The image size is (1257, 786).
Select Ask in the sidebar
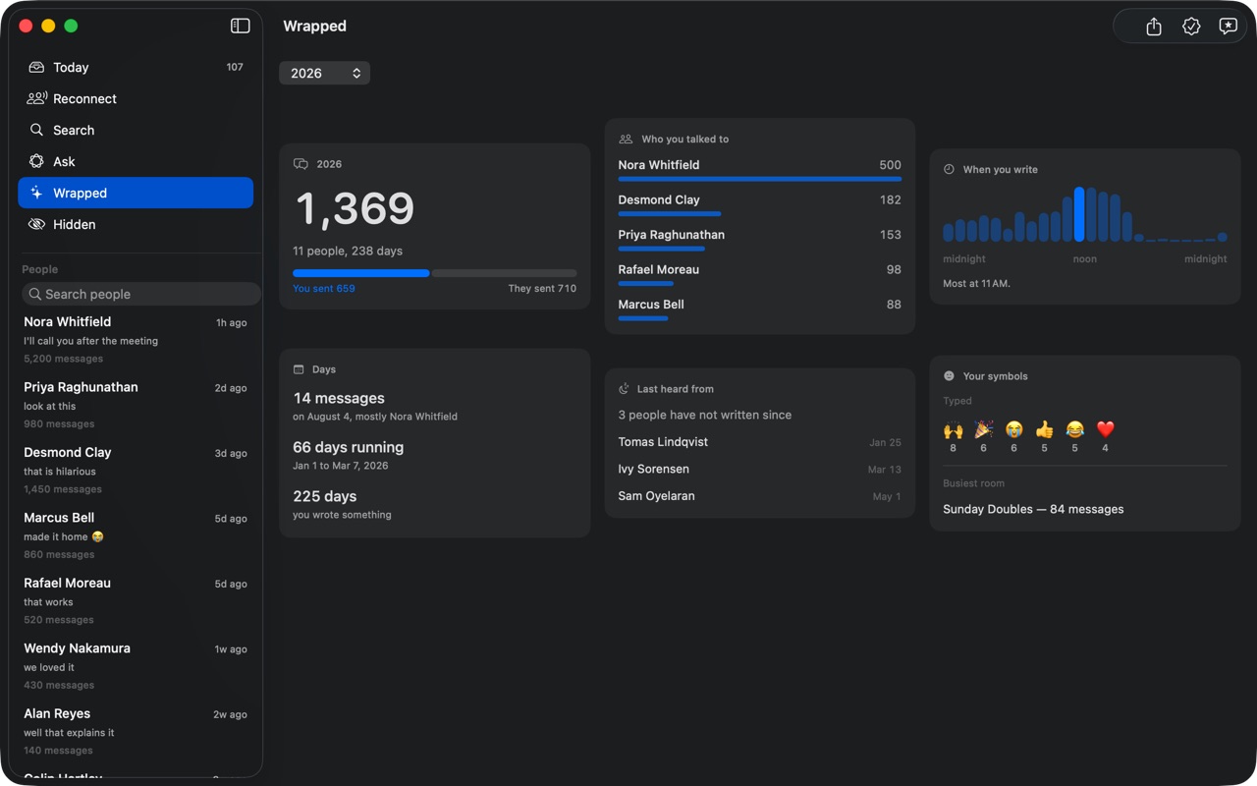(136, 161)
